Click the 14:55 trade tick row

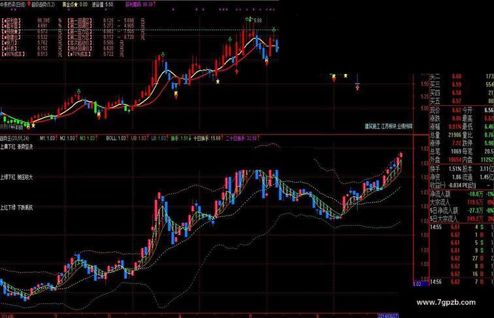coord(461,227)
